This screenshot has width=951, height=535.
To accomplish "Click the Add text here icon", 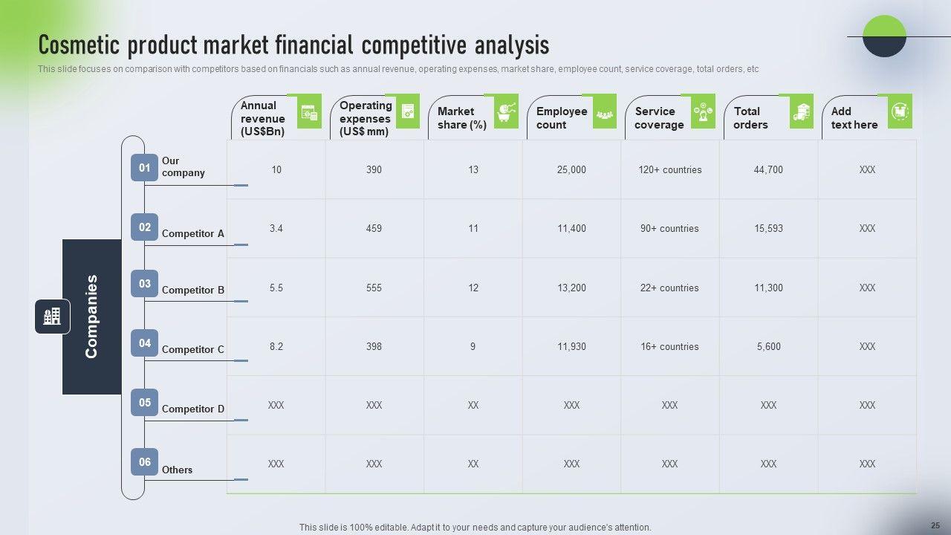I will coord(900,111).
